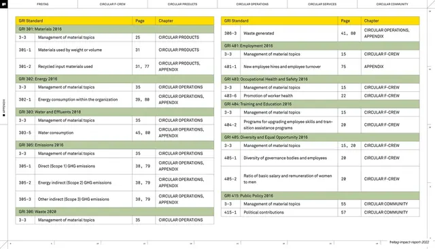Select 'Promotion of worker health' row
This screenshot has width=435, height=249.
pyautogui.click(x=320, y=96)
